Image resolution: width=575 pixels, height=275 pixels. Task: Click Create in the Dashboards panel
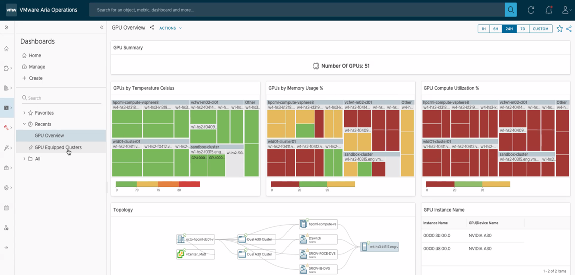(x=35, y=78)
